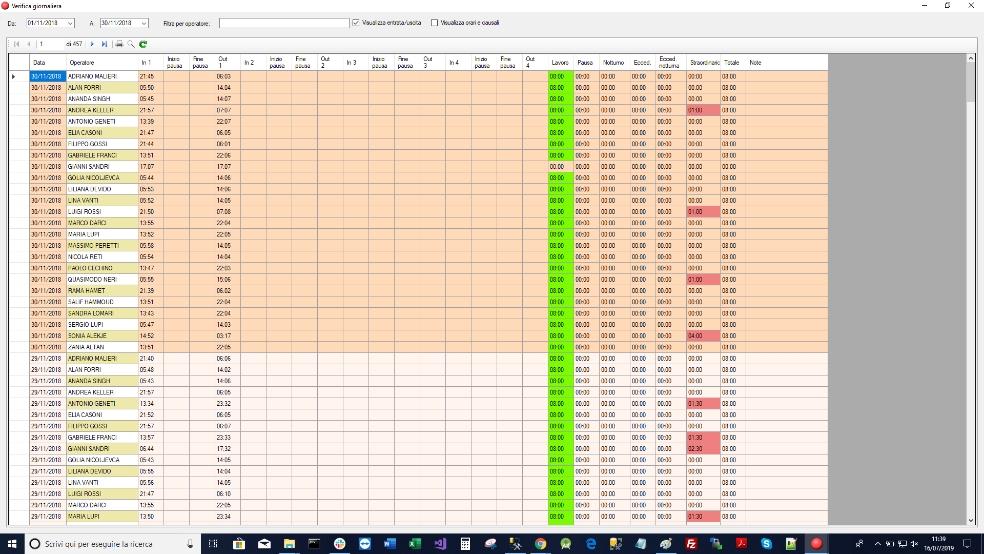
Task: Click In 1 time 17:07 for Gianni Sandri
Action: tap(151, 167)
